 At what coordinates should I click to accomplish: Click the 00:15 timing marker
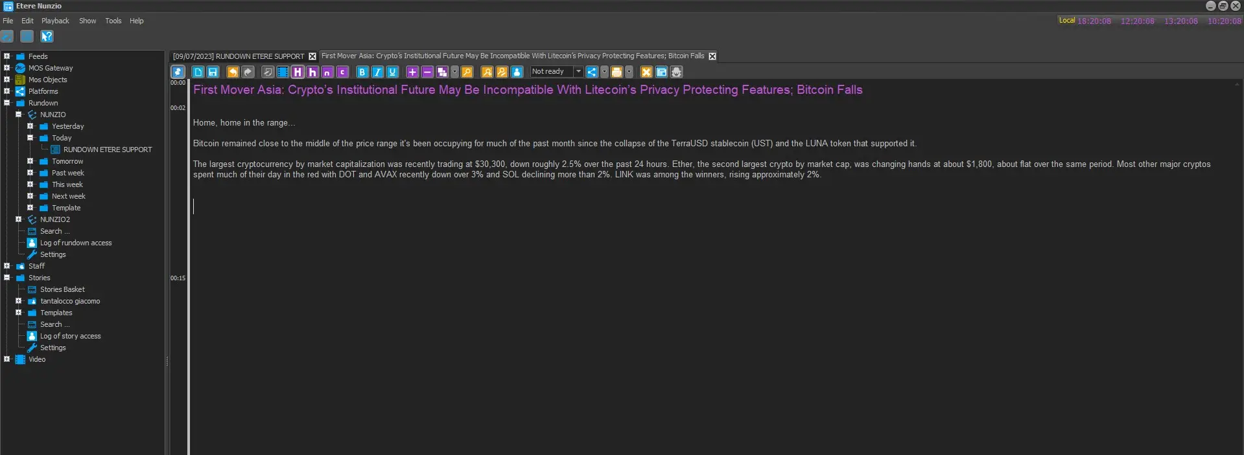[x=178, y=278]
